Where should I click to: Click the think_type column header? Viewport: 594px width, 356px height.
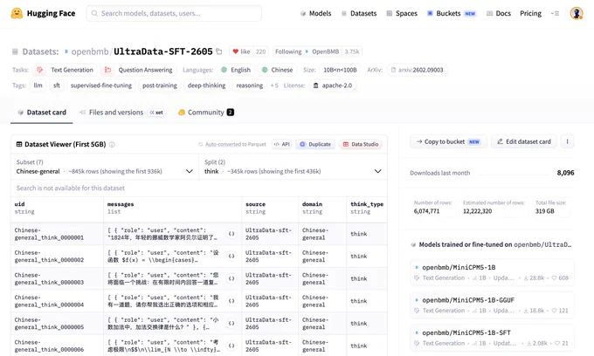[x=367, y=208]
